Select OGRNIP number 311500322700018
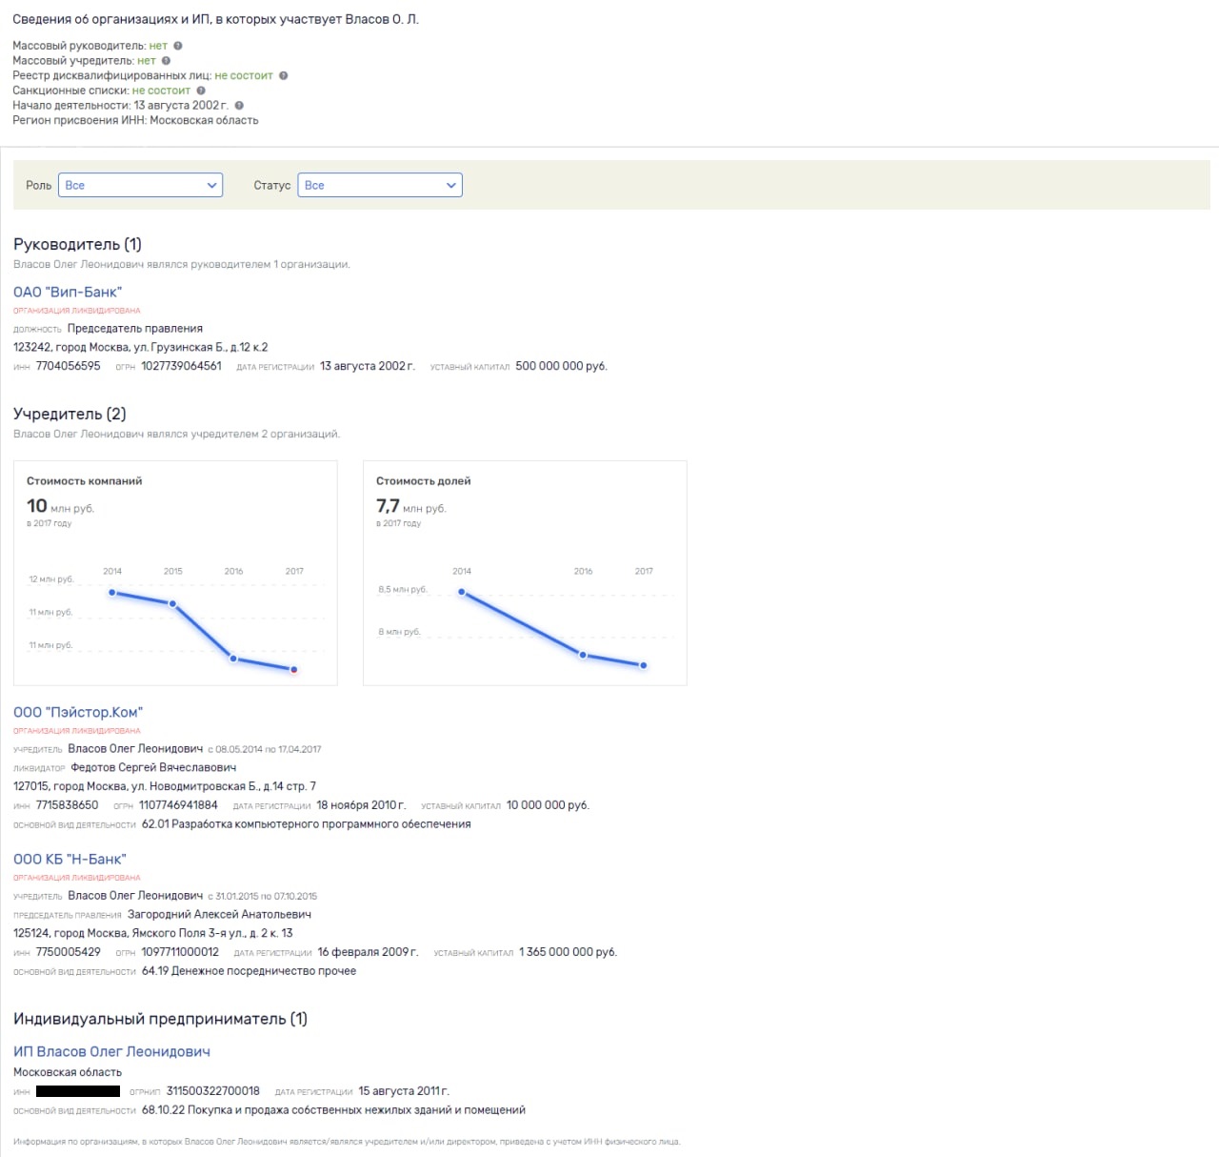1219x1157 pixels. (x=213, y=1091)
